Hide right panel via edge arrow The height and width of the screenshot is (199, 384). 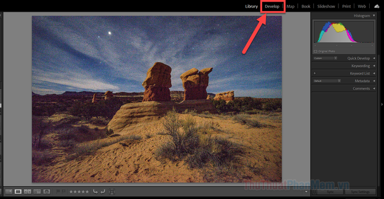(x=382, y=105)
